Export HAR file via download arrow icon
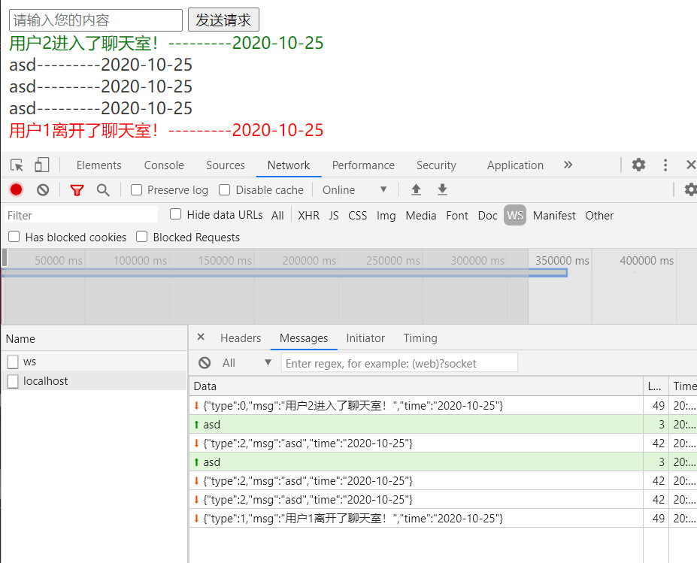 [443, 189]
